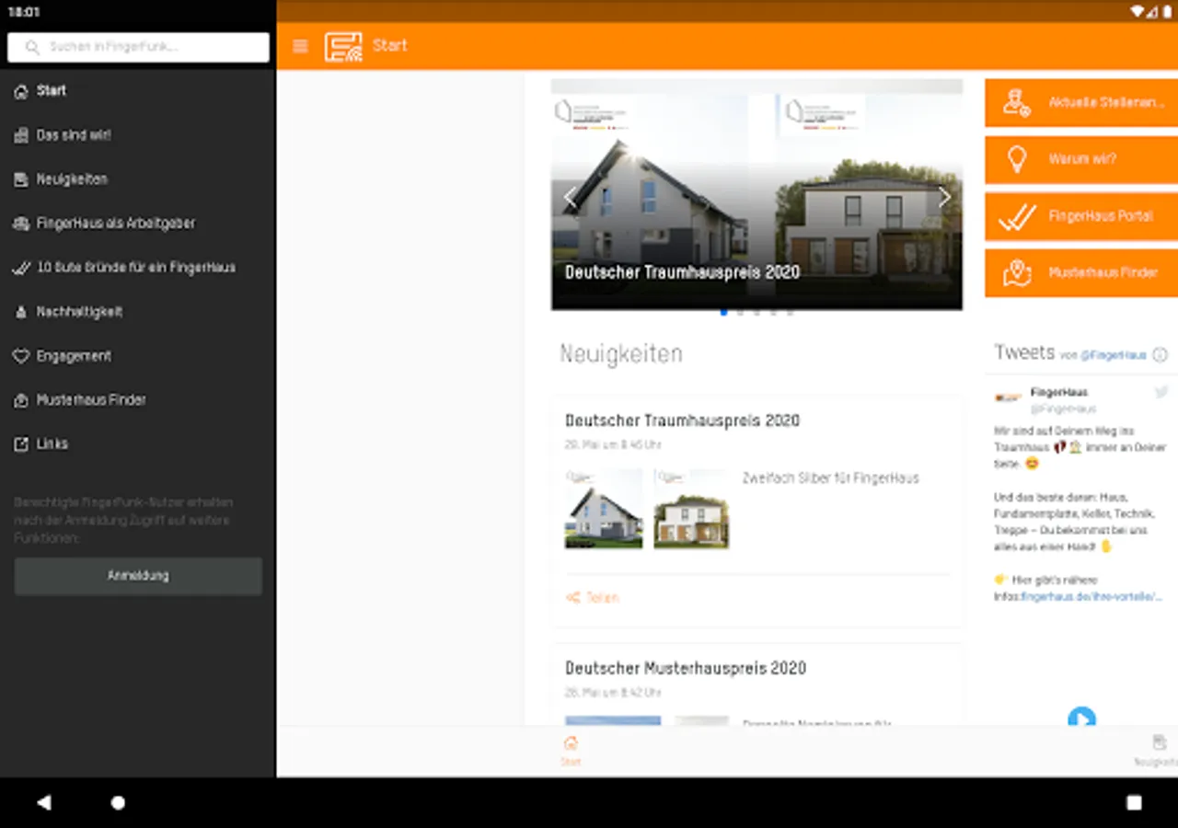
Task: Open the first house thumbnail in news card
Action: pyautogui.click(x=604, y=509)
